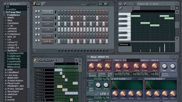Select OSC 1 square waveform in Wasp
This screenshot has width=182, height=102.
(x=120, y=74)
